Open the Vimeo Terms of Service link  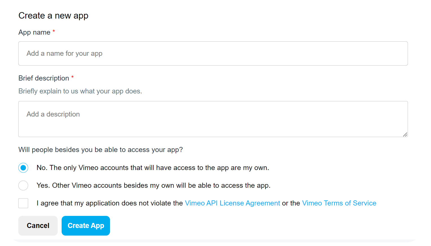[339, 203]
